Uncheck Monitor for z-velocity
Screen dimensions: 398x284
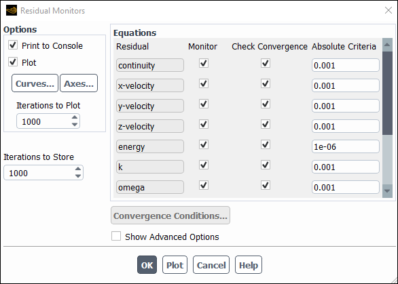point(204,124)
